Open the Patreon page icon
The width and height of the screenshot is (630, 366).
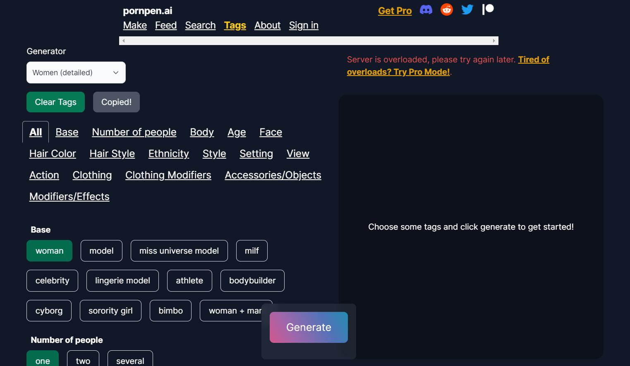488,10
